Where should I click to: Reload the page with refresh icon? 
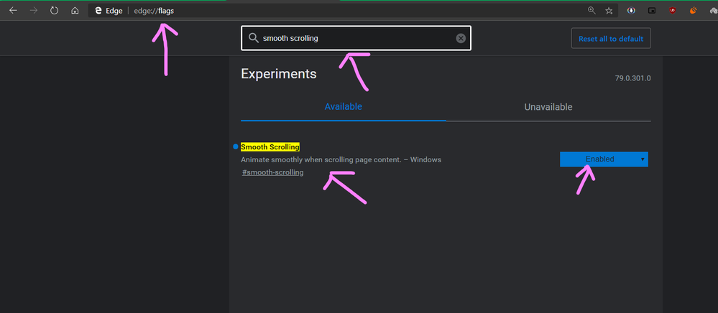click(54, 11)
